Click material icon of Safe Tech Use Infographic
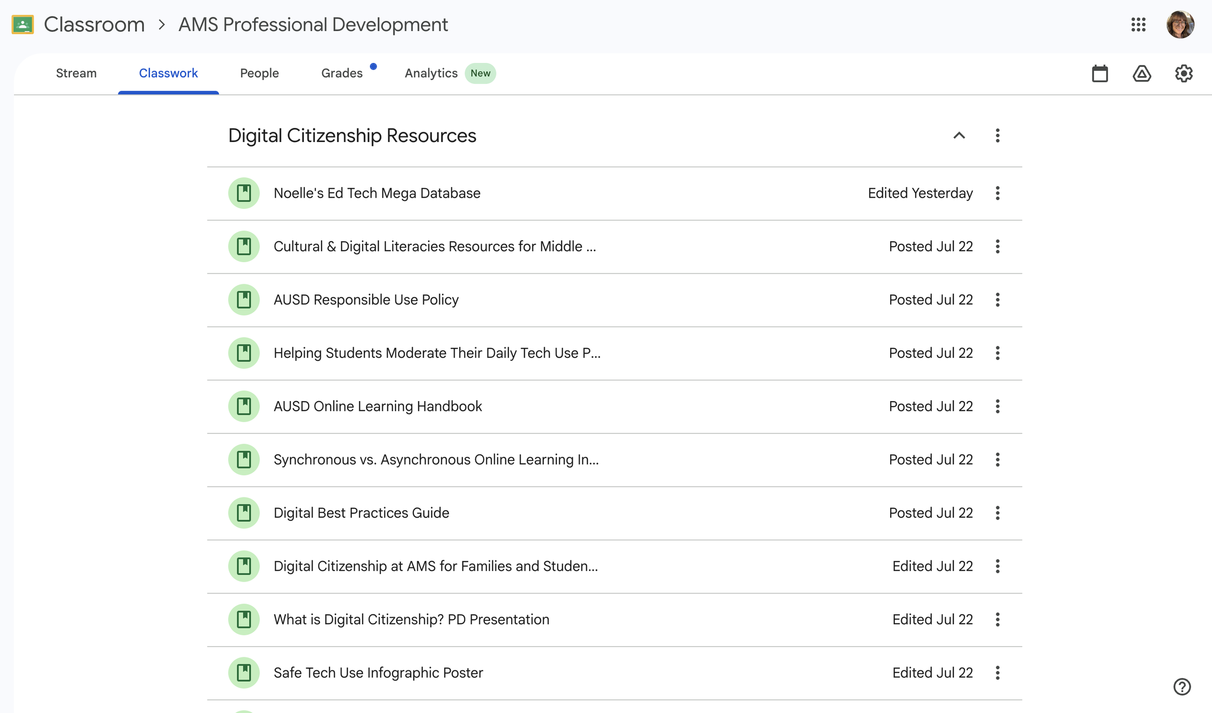Viewport: 1212px width, 713px height. click(244, 673)
